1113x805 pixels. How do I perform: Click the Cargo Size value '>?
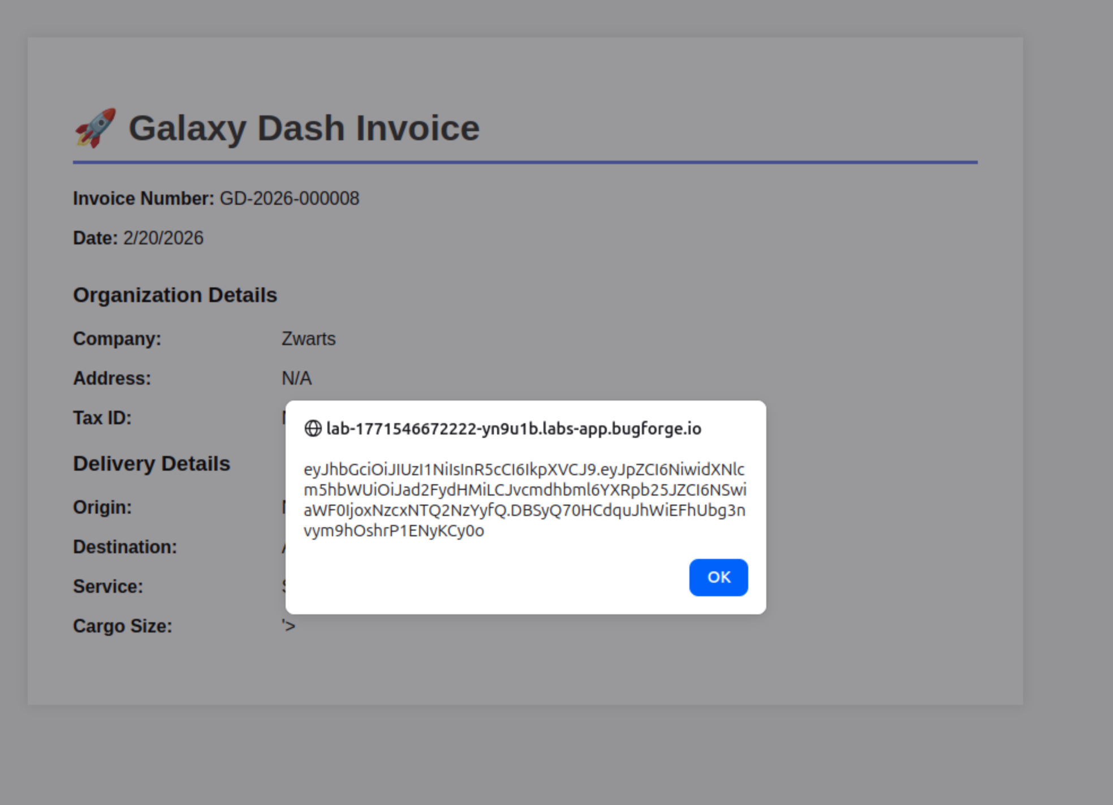288,626
